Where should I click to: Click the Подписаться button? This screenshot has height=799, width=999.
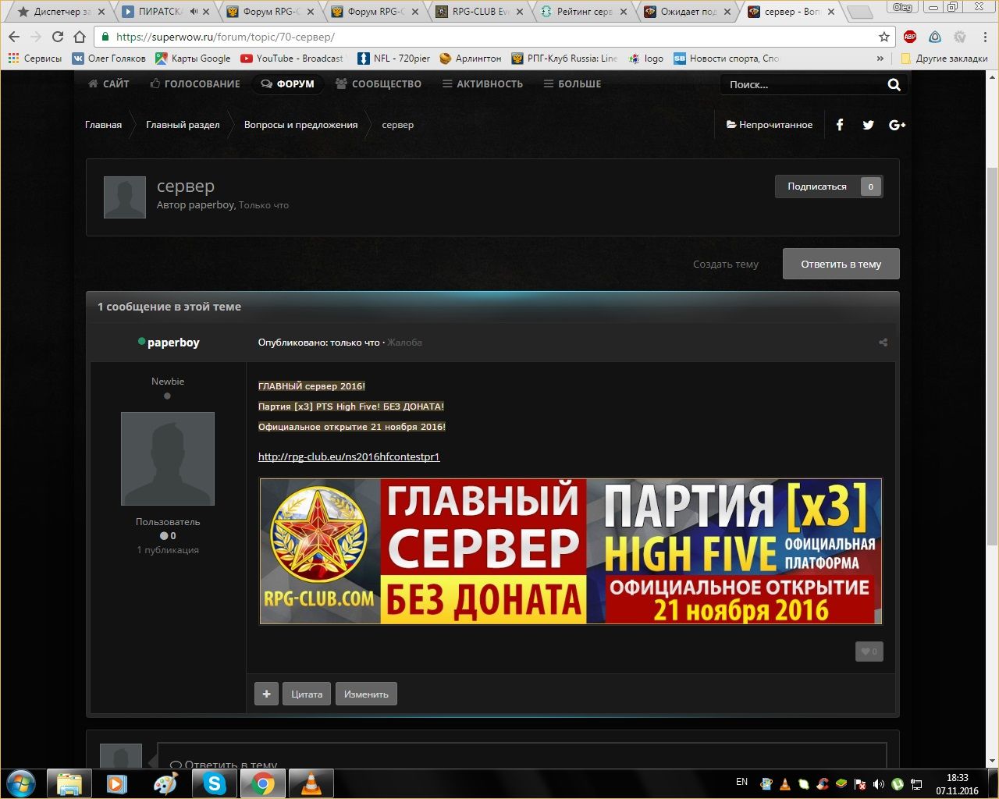pos(829,186)
